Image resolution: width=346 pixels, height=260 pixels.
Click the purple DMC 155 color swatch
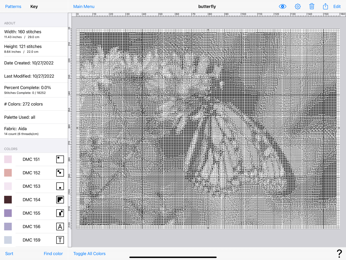coord(7,213)
